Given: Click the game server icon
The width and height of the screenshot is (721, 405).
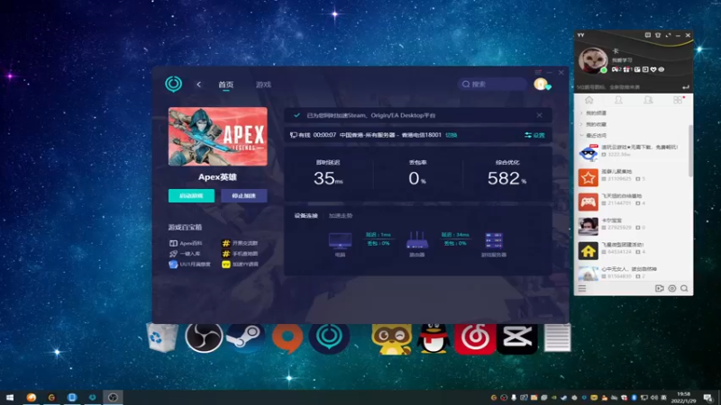Looking at the screenshot, I should (494, 240).
